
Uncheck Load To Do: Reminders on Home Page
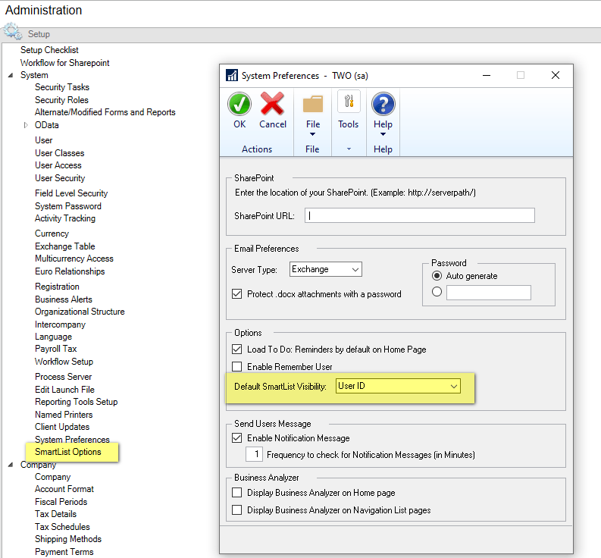[237, 350]
